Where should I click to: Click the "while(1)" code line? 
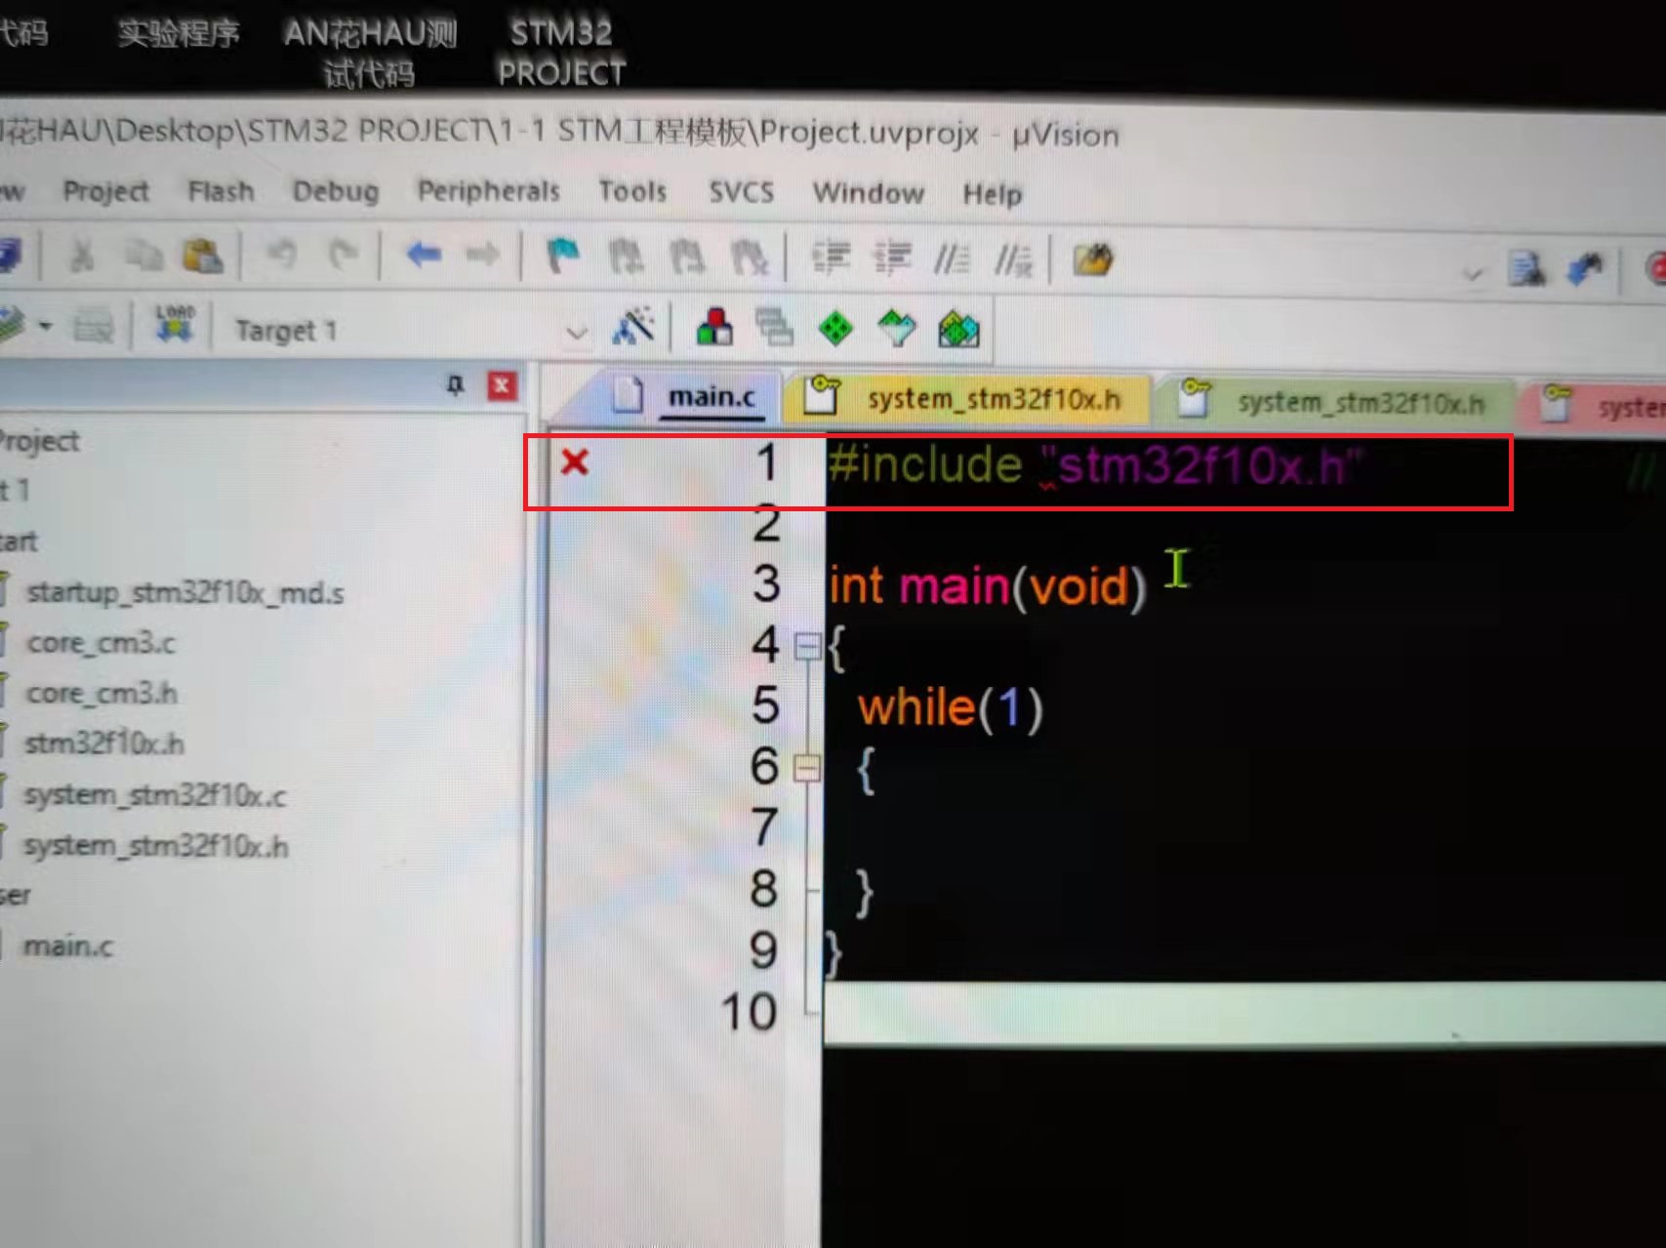(951, 707)
